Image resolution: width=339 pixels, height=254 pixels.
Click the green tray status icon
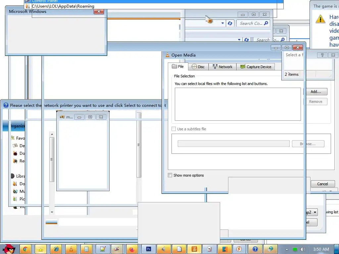pos(295,249)
